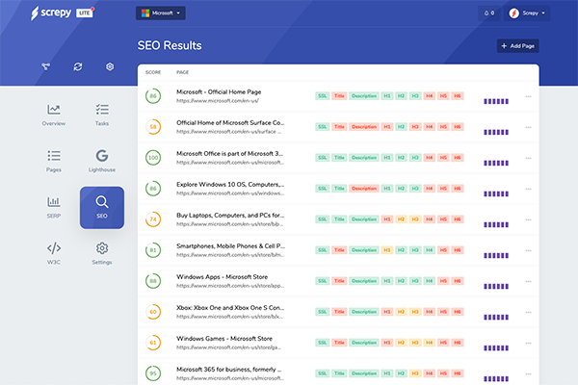Click the refresh sync icon
The height and width of the screenshot is (385, 578).
[78, 66]
